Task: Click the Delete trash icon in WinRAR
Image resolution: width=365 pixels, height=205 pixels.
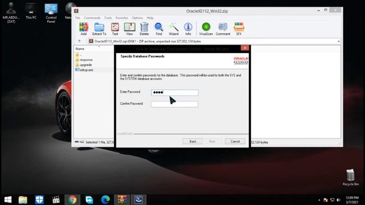Action: 144,29
